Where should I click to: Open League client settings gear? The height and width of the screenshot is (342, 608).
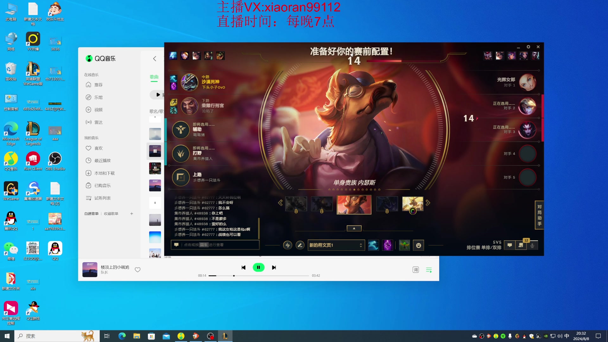click(x=528, y=47)
